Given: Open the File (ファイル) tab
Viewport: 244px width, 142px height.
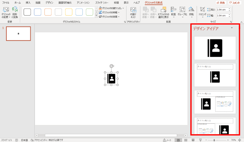Looking at the screenshot, I should pyautogui.click(x=6, y=3).
